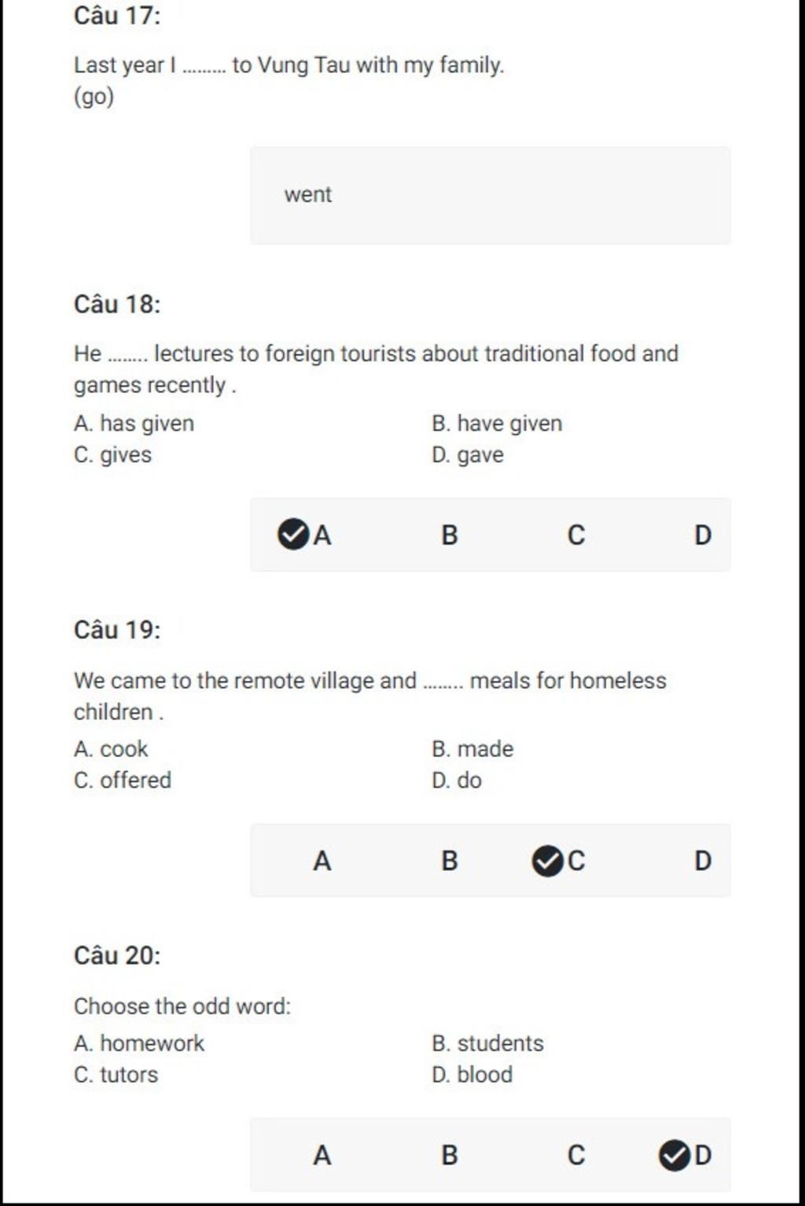The width and height of the screenshot is (805, 1206).
Task: Select answer B for Câu 18
Action: pyautogui.click(x=449, y=535)
